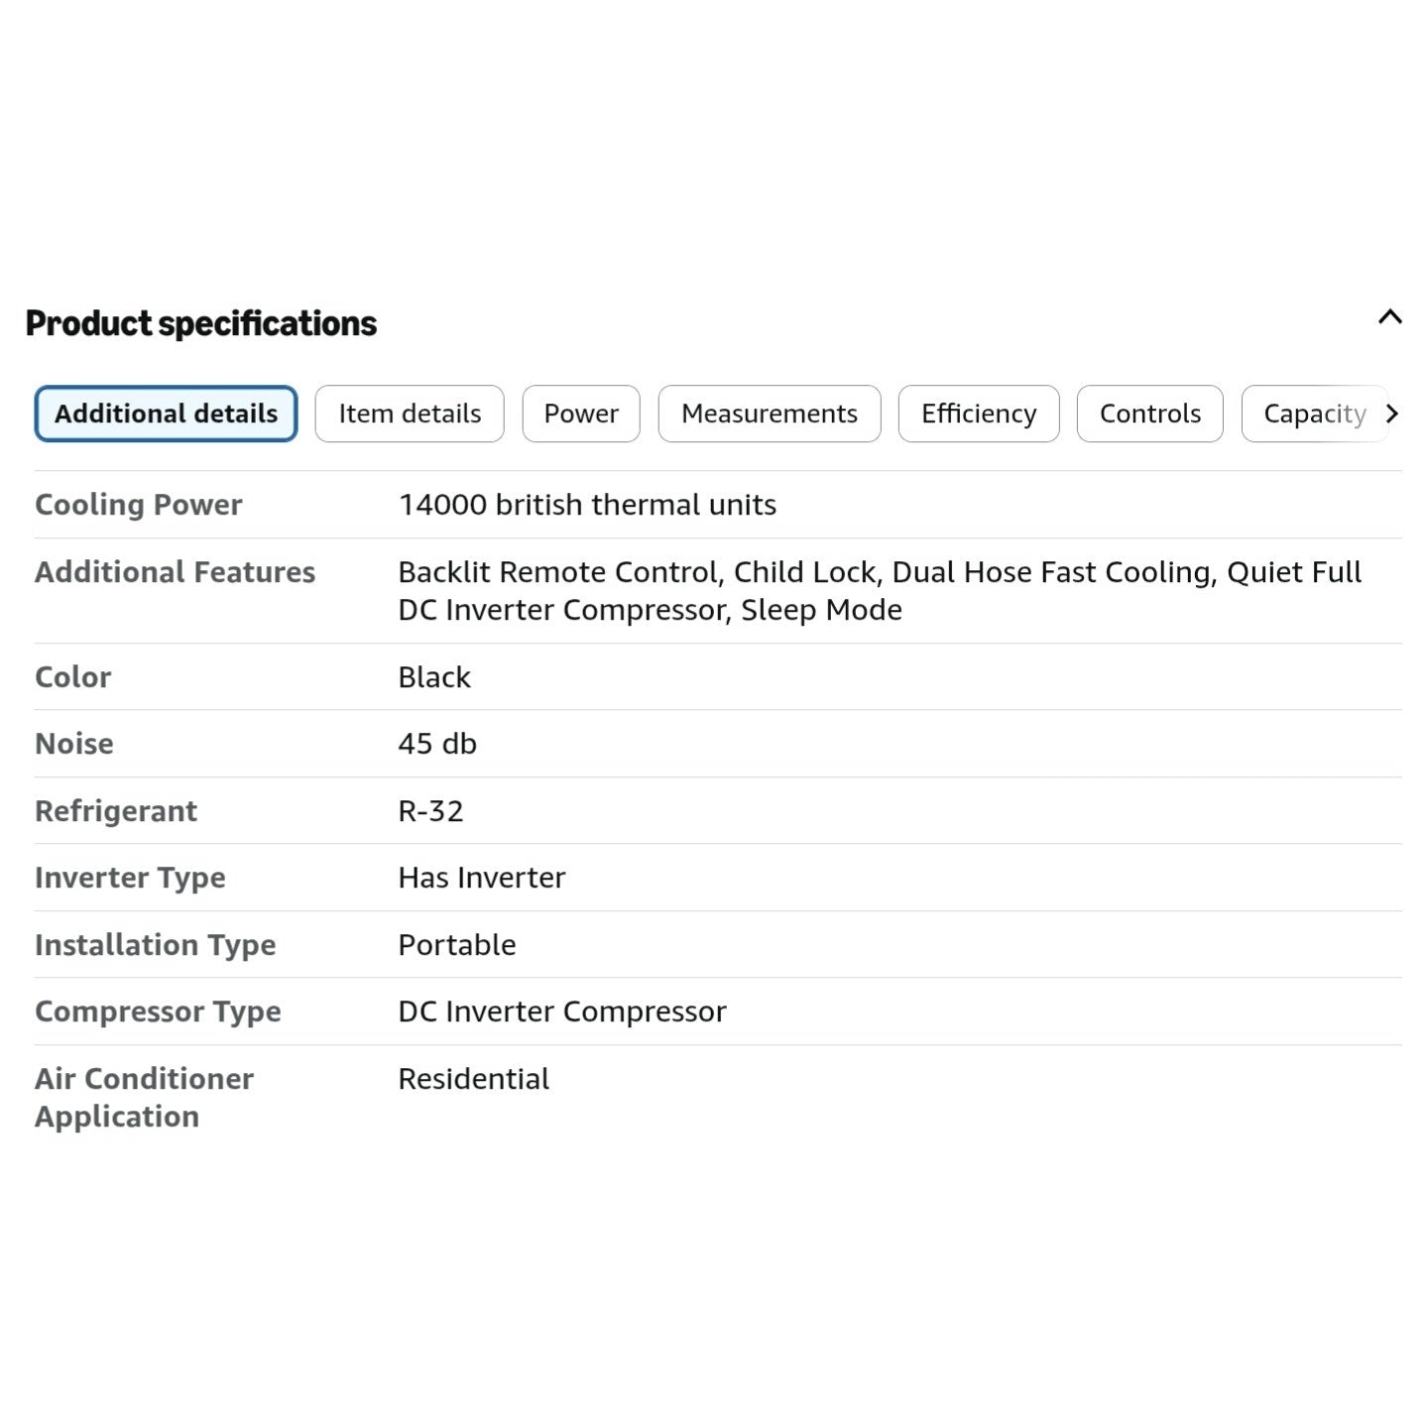Show the Efficiency specifications tab
The width and height of the screenshot is (1428, 1428).
click(x=979, y=414)
